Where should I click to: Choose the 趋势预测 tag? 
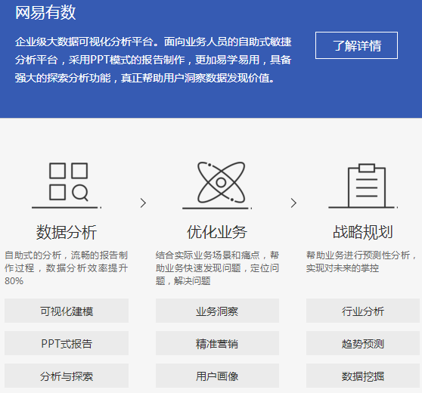click(x=363, y=343)
